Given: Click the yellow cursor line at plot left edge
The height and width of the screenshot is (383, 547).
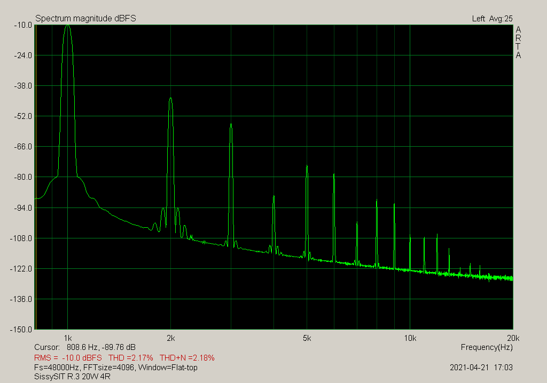Looking at the screenshot, I should point(36,177).
